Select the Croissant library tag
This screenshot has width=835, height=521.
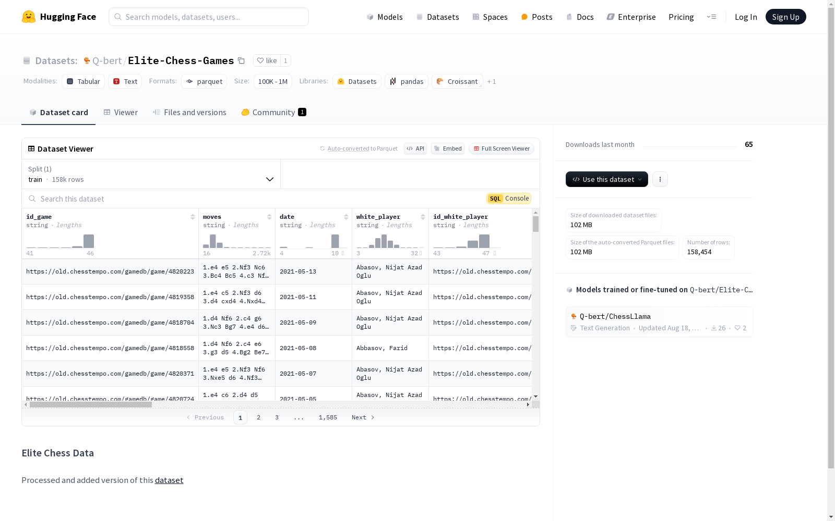[x=457, y=81]
